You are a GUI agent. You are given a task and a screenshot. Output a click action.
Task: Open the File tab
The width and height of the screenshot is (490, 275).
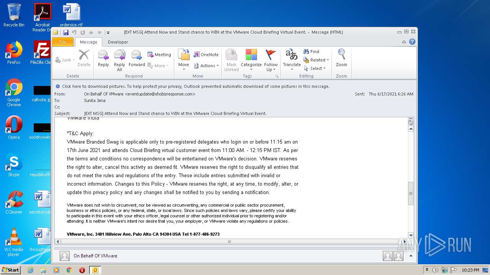click(63, 42)
